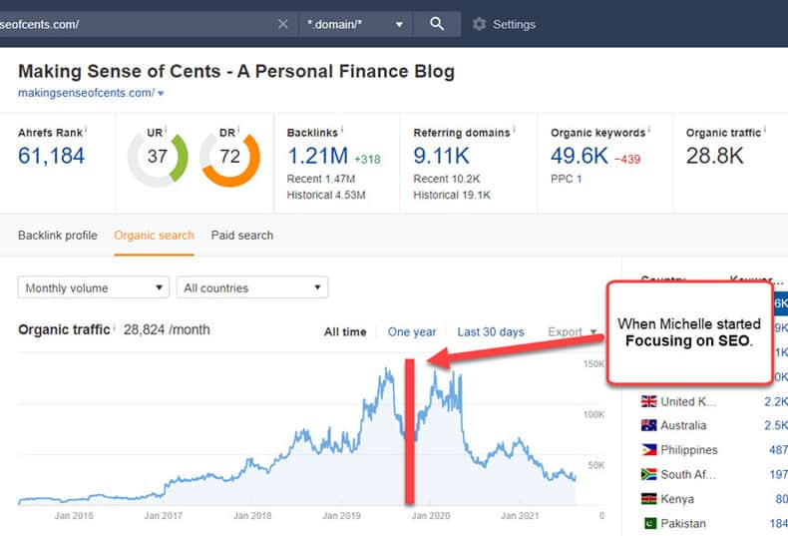788x536 pixels.
Task: Open the *.domain/* mode dropdown
Action: [356, 24]
